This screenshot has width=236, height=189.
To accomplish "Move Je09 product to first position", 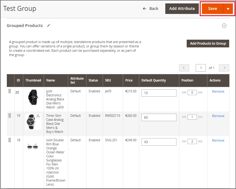I will point(184,92).
